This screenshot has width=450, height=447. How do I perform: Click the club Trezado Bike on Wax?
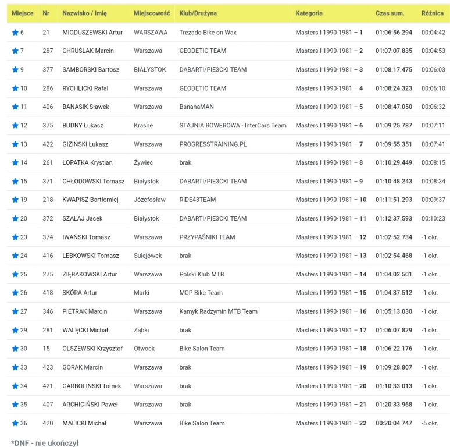208,33
